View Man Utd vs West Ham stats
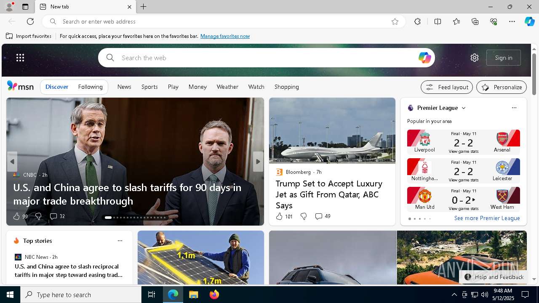The height and width of the screenshot is (303, 539). [464, 209]
